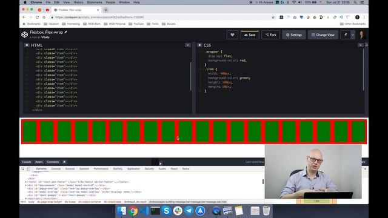Switch to DevTools Redux tab
The height and width of the screenshot is (218, 388).
click(x=186, y=169)
